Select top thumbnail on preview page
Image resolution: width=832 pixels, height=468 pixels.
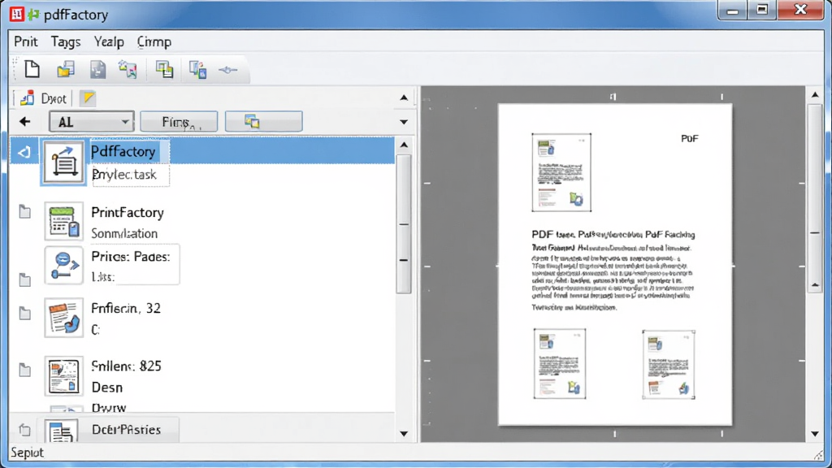tap(561, 172)
